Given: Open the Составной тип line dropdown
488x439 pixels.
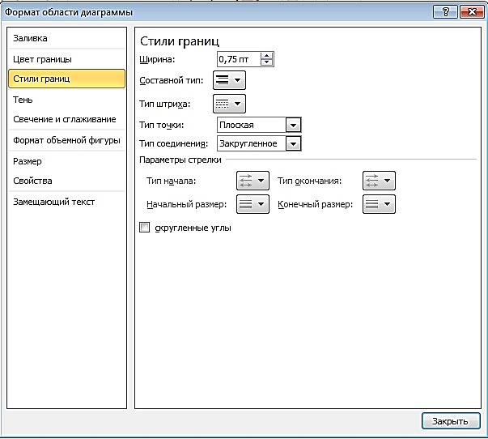Looking at the screenshot, I should click(229, 80).
